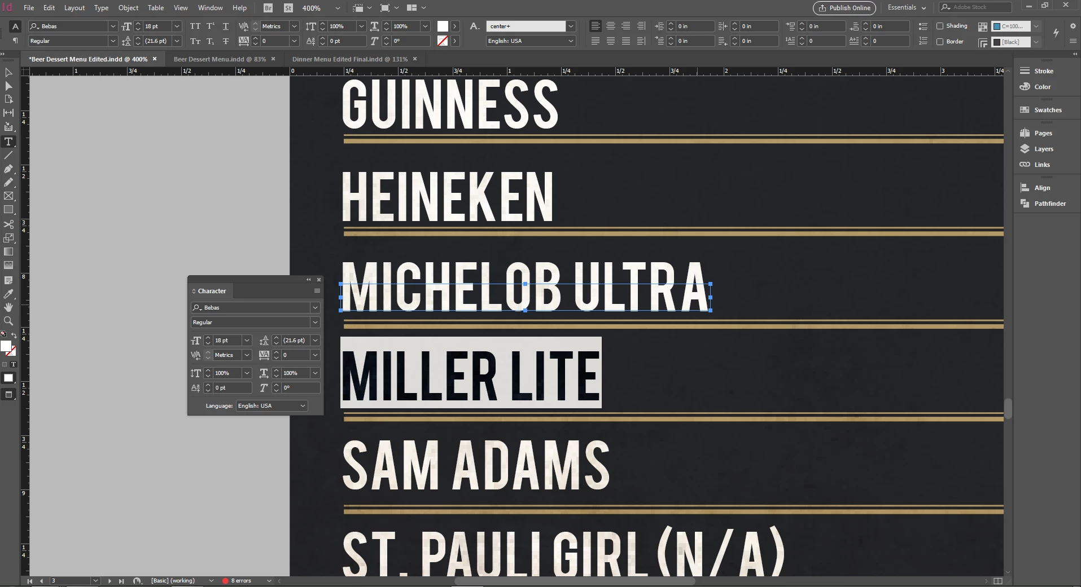The height and width of the screenshot is (587, 1081).
Task: Apply Strikethrough formatting
Action: click(226, 41)
